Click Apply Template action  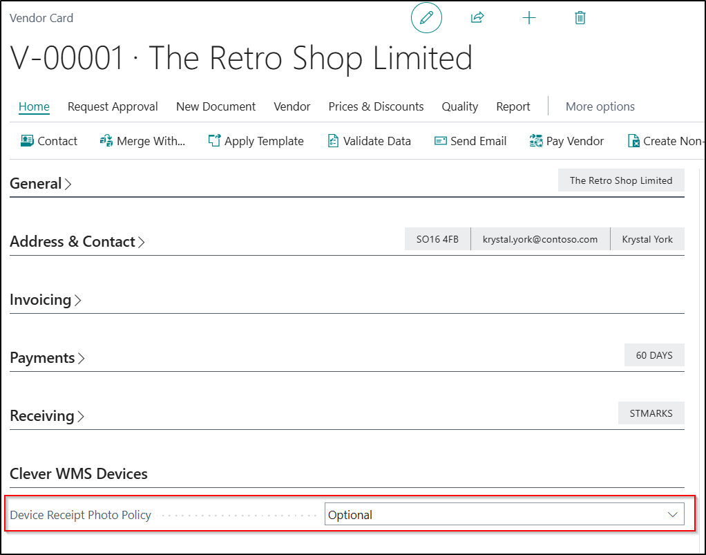[256, 141]
